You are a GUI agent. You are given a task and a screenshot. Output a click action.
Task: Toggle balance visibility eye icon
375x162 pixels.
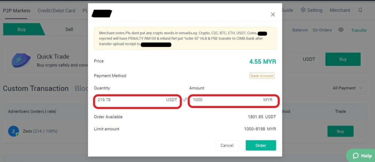(341, 30)
